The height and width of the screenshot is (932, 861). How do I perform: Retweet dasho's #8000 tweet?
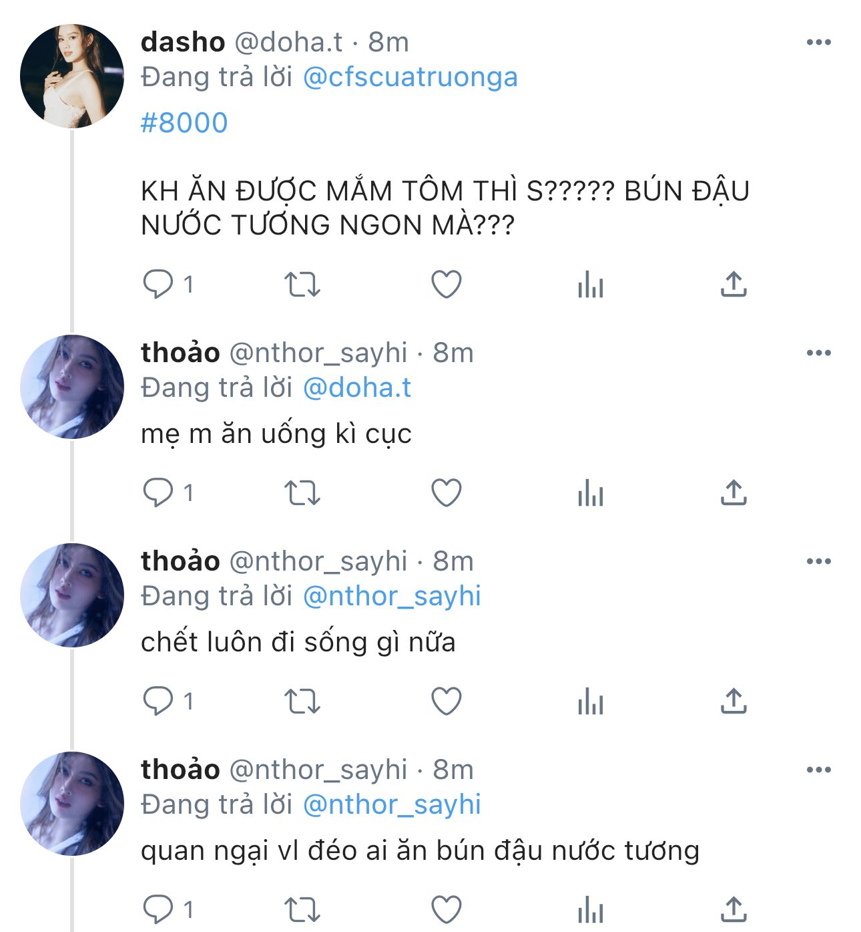point(302,284)
